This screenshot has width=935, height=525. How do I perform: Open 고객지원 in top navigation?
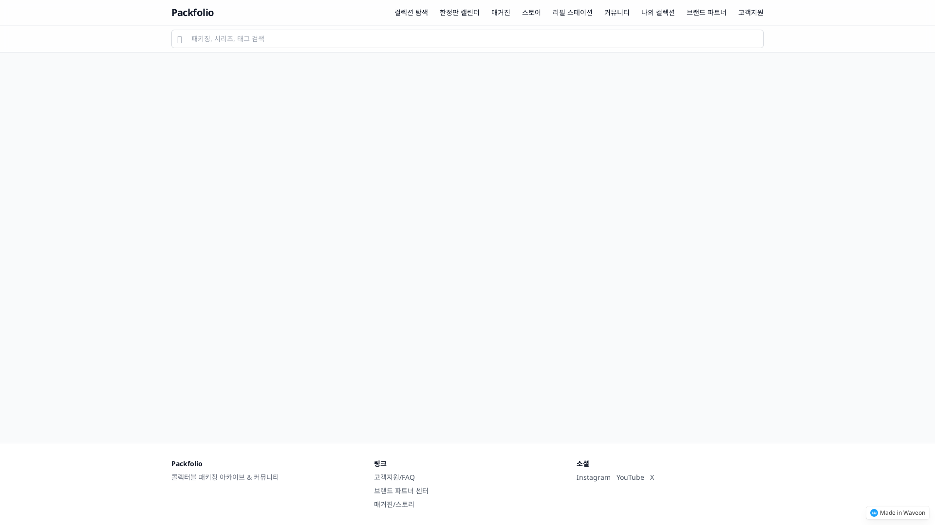[750, 13]
